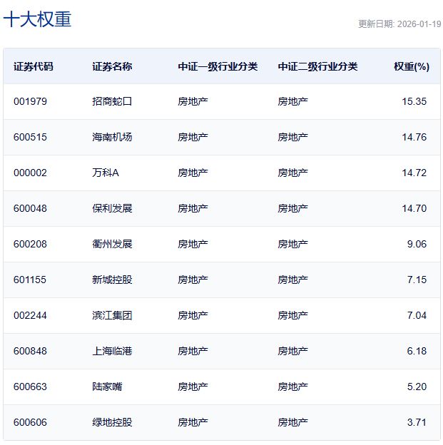Click the 更新日期 2026-01-19 label
This screenshot has height=445, width=443.
tap(399, 24)
